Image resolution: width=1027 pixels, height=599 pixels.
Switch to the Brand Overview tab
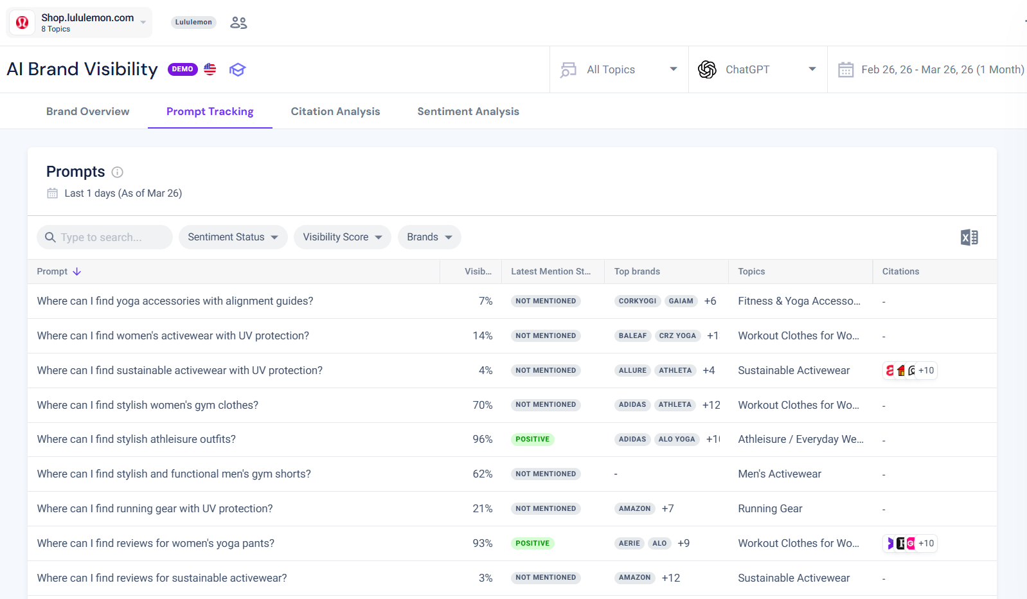pos(88,111)
